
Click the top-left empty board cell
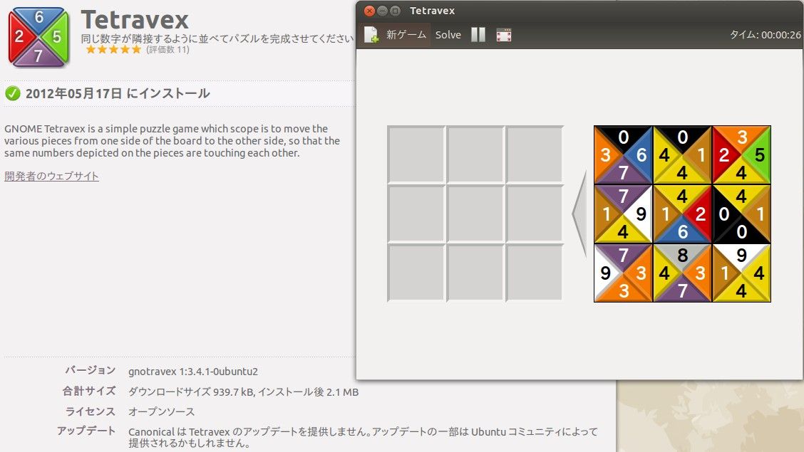coord(416,154)
